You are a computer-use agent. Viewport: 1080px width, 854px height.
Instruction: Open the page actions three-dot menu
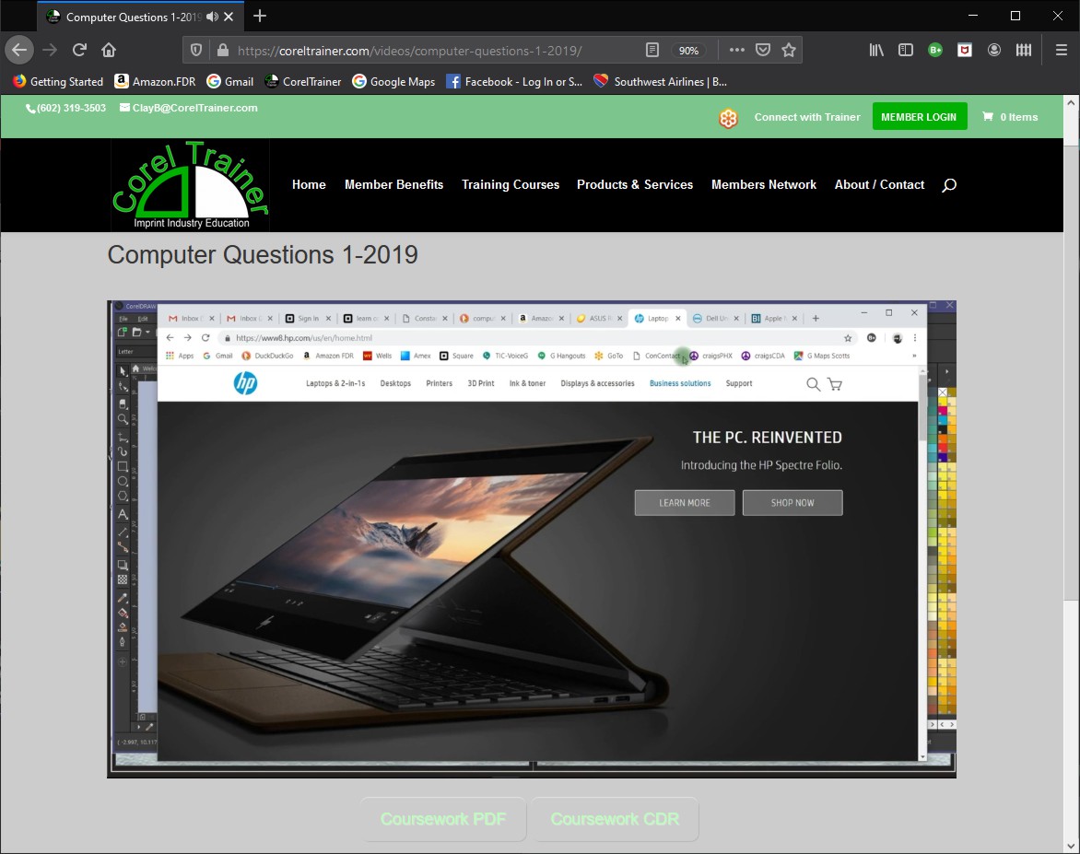(x=736, y=50)
